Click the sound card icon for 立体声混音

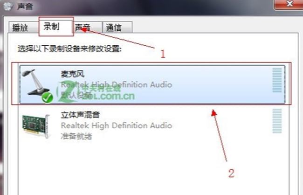(x=36, y=126)
